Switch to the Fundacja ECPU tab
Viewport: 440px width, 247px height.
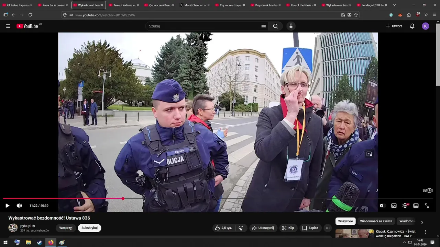coord(372,5)
